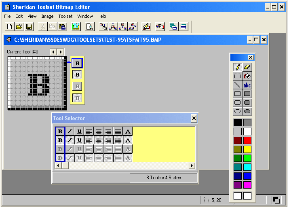Select the A font tool in top row

click(x=128, y=131)
